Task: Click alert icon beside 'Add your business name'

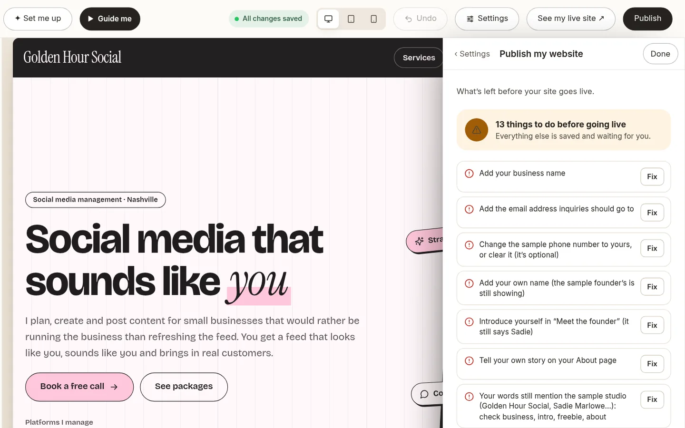Action: point(469,174)
